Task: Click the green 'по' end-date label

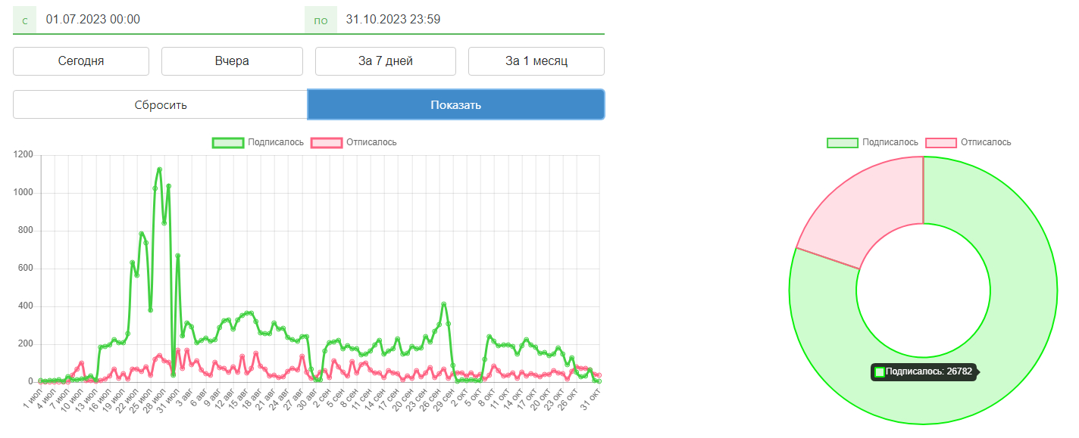Action: [321, 20]
